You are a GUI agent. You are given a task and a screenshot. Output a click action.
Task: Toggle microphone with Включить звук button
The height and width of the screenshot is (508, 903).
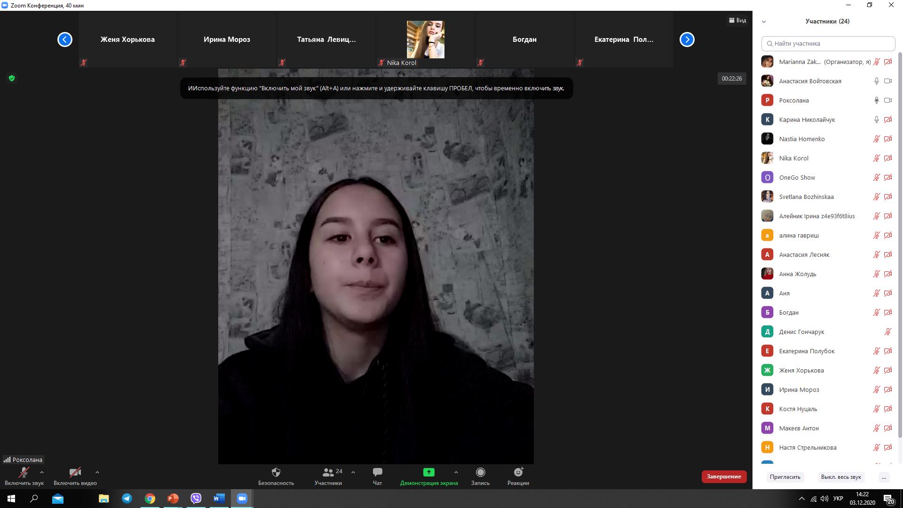pyautogui.click(x=24, y=476)
